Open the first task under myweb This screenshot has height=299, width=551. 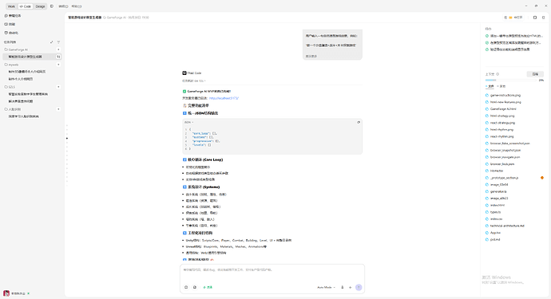[27, 72]
